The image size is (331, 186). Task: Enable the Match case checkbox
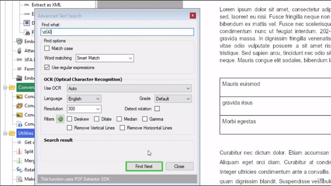click(x=47, y=48)
